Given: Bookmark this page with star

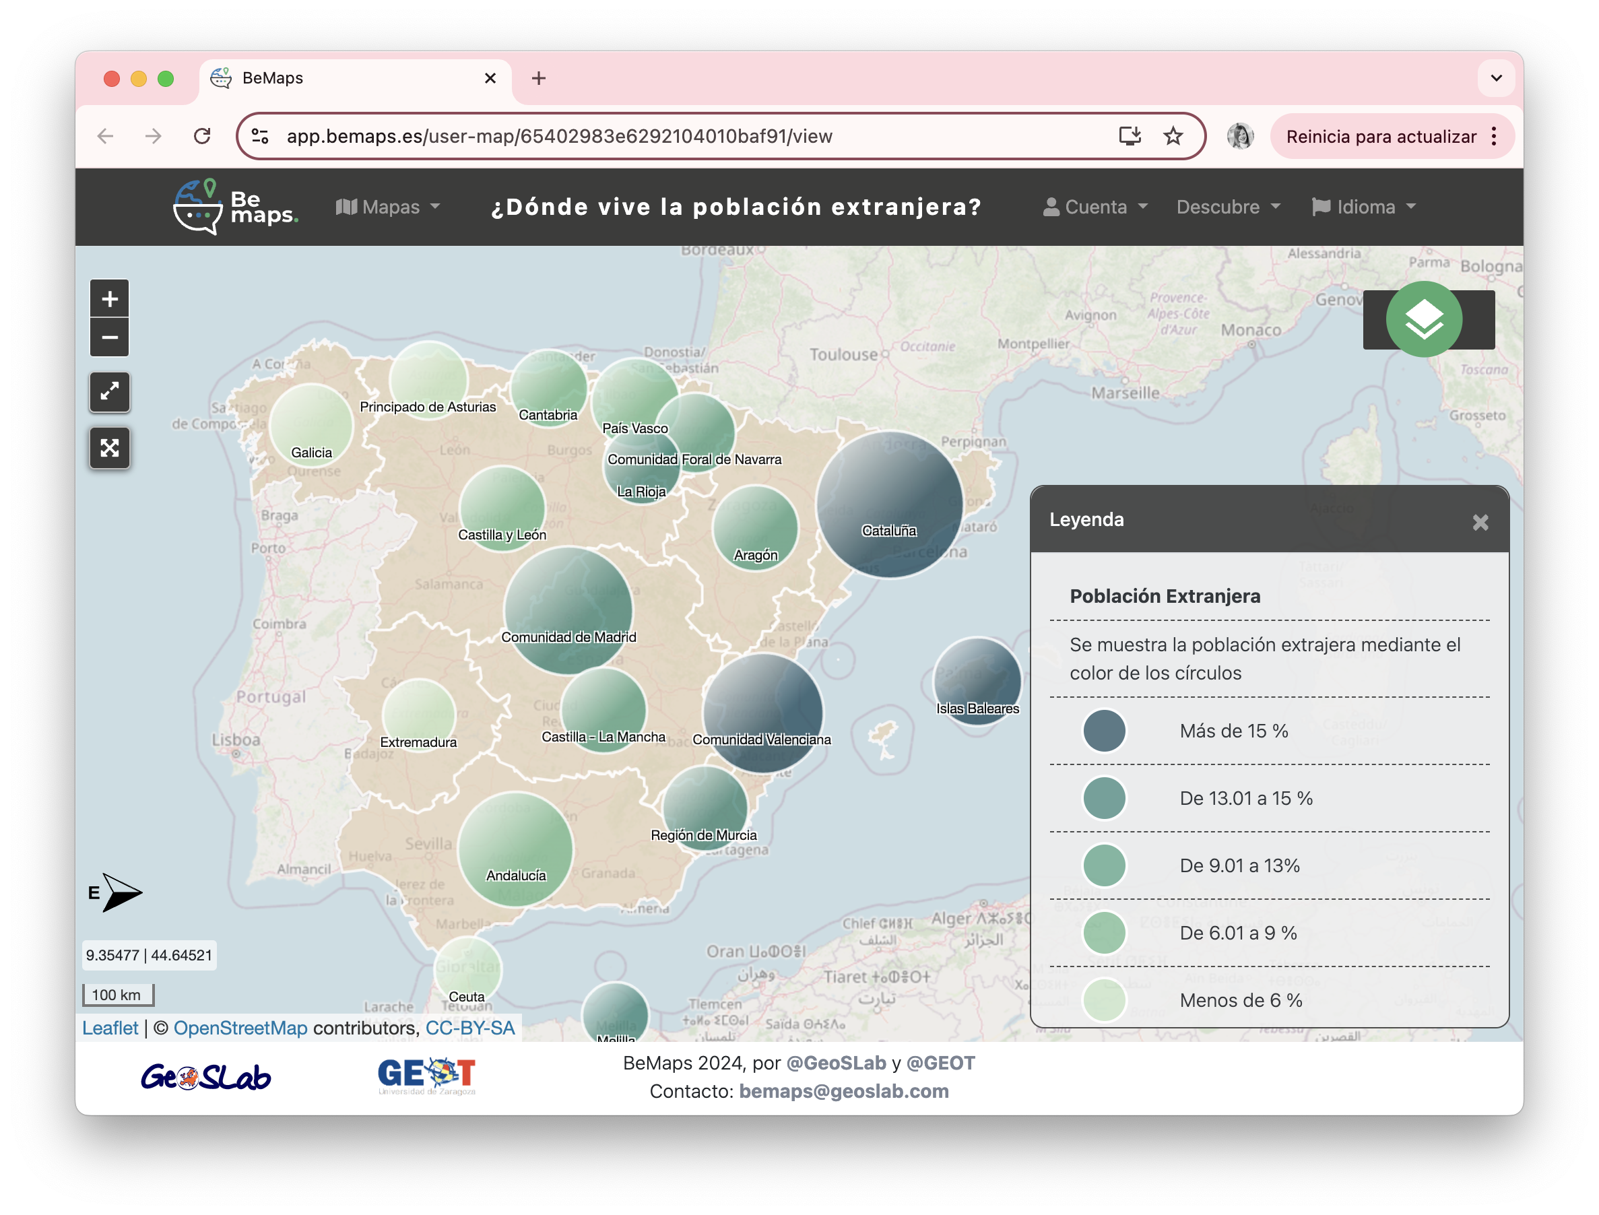Looking at the screenshot, I should point(1173,136).
